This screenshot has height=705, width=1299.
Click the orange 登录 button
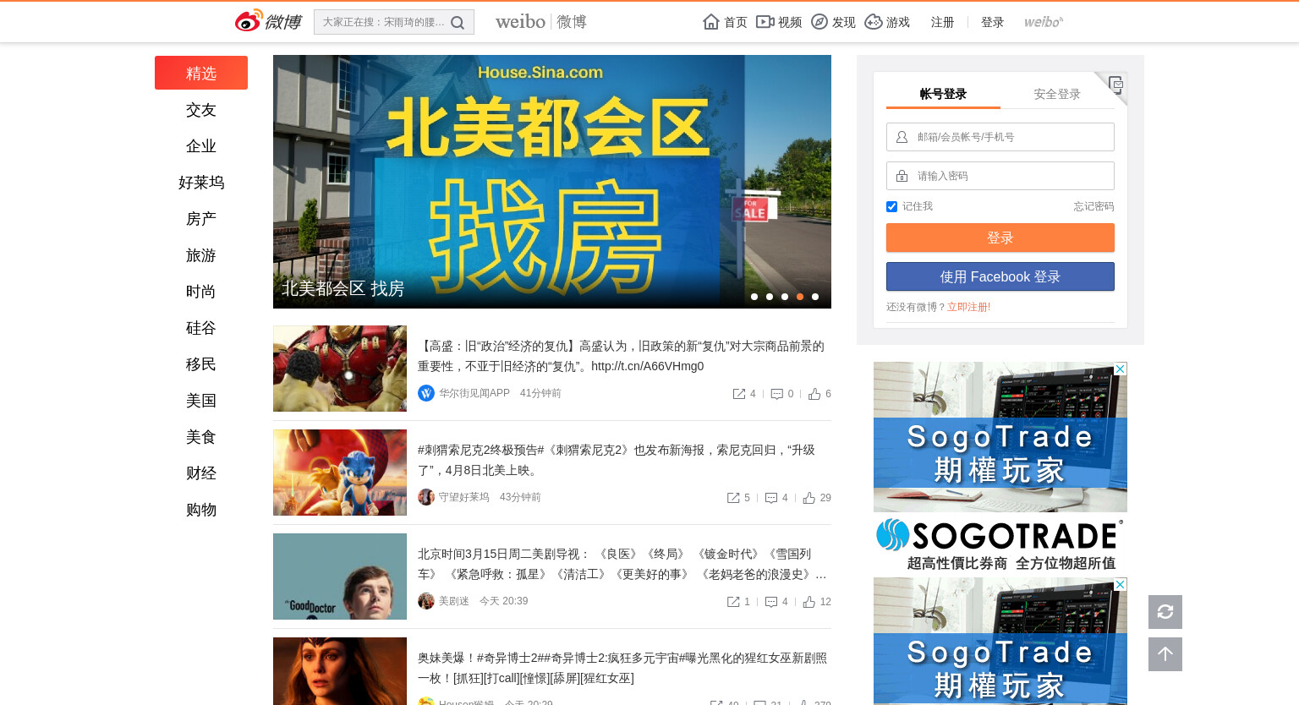tap(1000, 238)
